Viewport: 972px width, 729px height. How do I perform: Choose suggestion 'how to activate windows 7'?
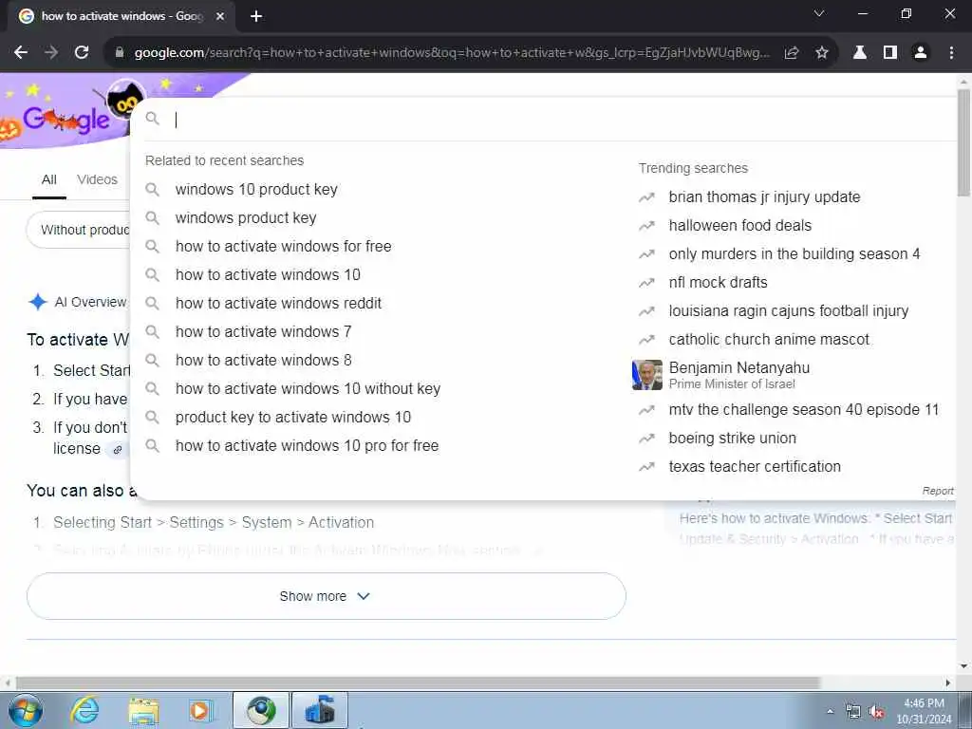tap(264, 331)
